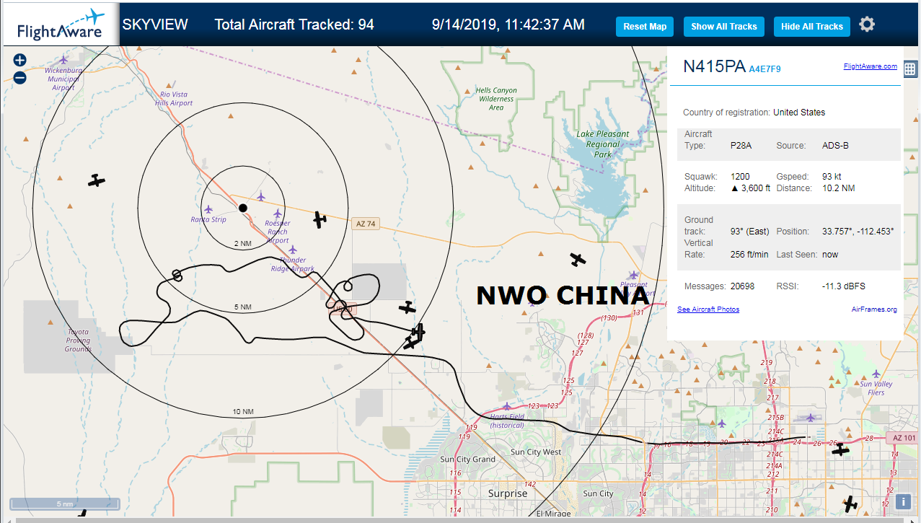Click ground speed value 93 kt

(x=832, y=177)
